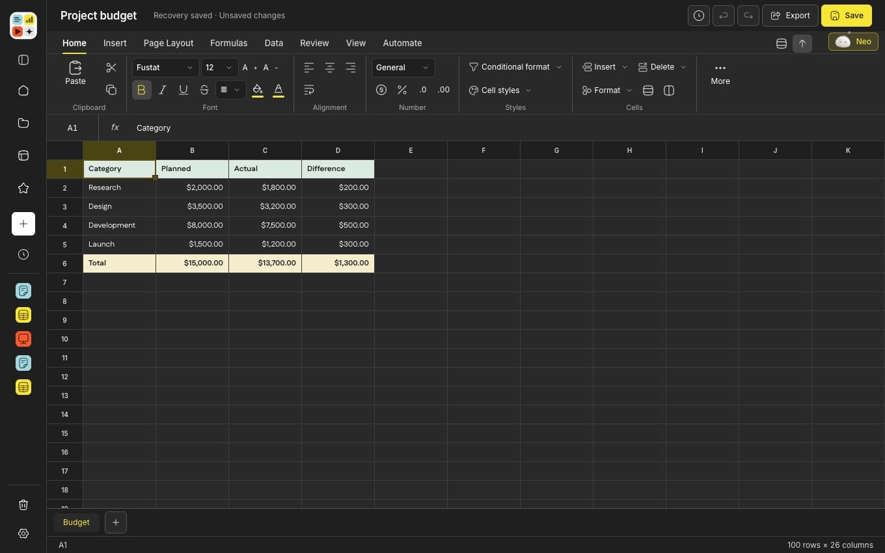
Task: Toggle italic formatting
Action: coord(163,90)
